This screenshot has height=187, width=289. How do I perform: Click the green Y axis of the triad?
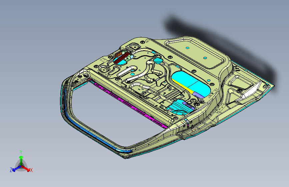21,160
